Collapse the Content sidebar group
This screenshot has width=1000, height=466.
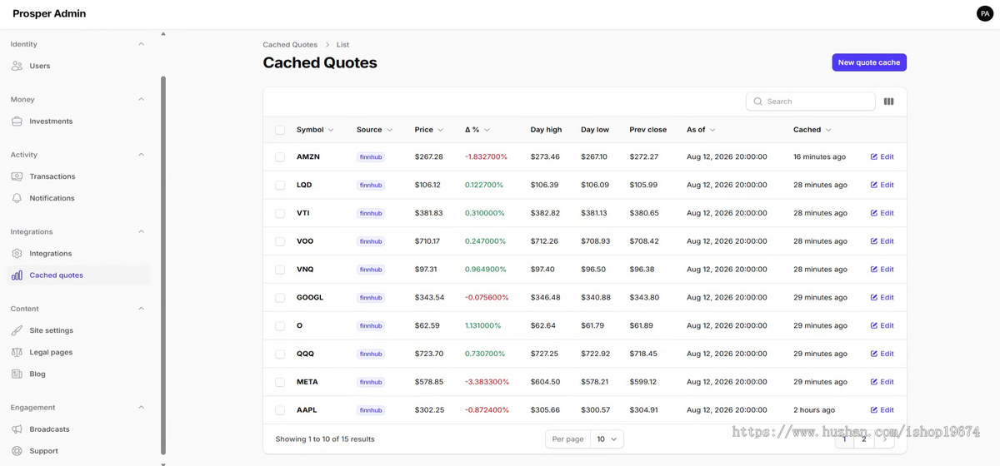[x=141, y=309]
